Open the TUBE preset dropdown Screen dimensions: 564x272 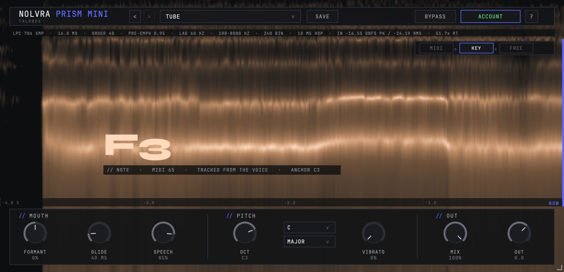point(230,16)
